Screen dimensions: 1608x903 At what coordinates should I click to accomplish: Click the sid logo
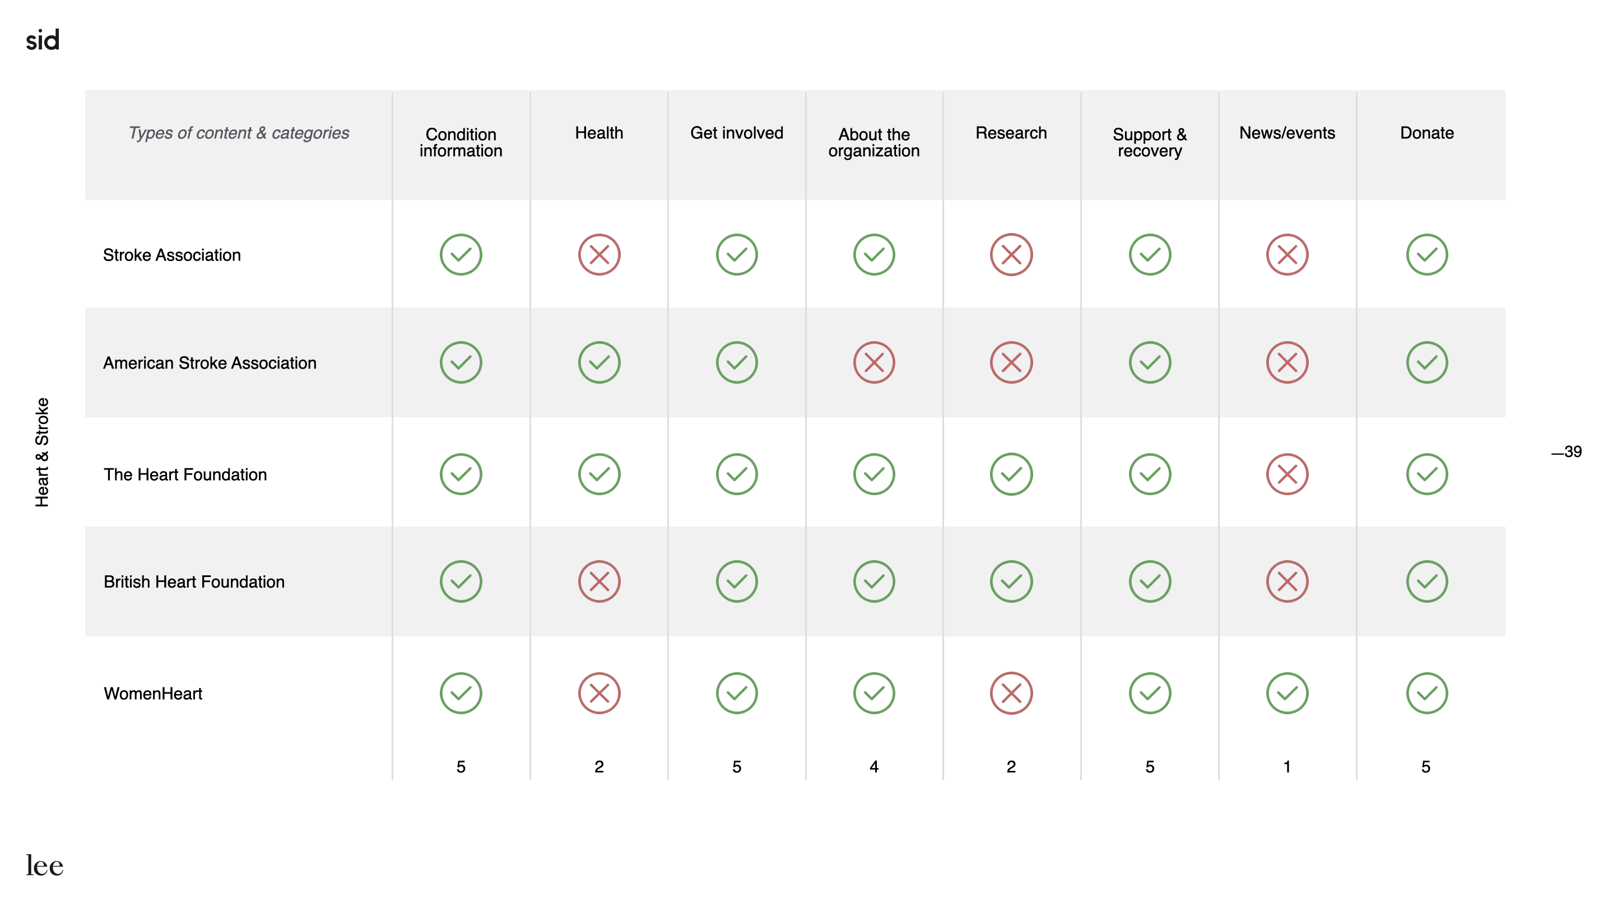tap(43, 40)
